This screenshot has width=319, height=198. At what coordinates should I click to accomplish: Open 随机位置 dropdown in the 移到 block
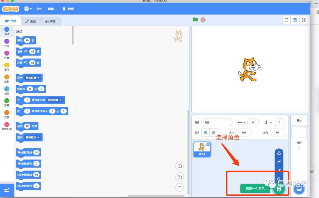(x=32, y=78)
